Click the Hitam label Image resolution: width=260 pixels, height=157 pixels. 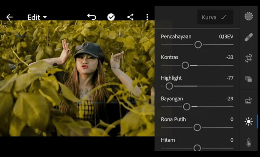(168, 140)
